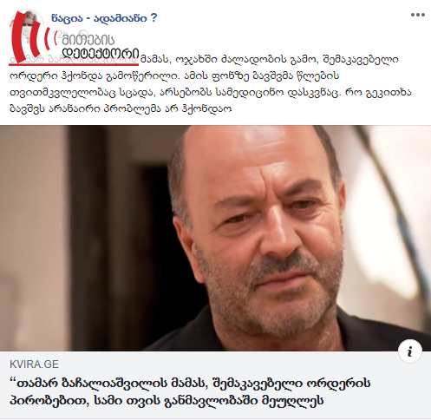This screenshot has width=431, height=420.
Task: Click the last post line ბავშვს არანაირი პრობლემა
Action: click(121, 109)
